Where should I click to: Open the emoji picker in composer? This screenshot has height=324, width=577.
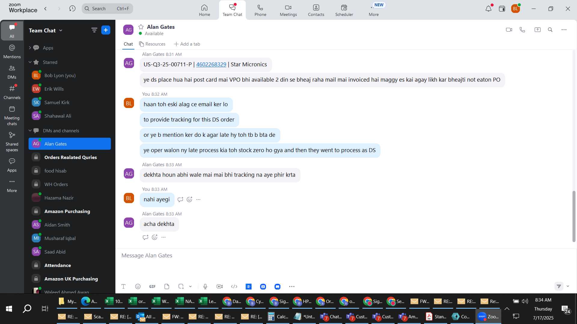pyautogui.click(x=138, y=286)
